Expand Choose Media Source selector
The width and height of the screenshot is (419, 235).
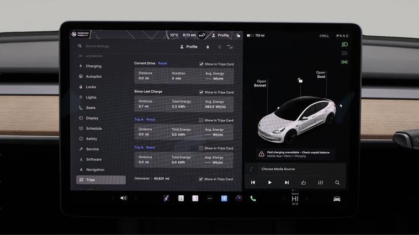click(x=278, y=169)
